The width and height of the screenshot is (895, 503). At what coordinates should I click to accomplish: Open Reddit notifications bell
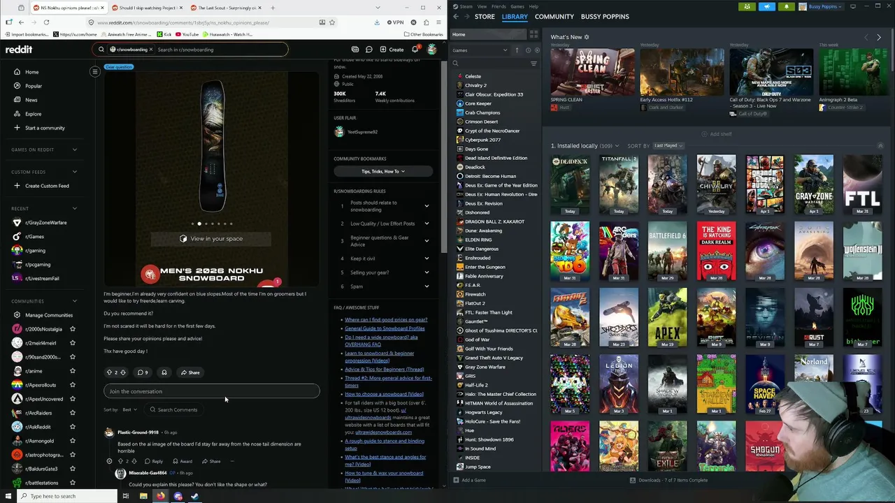pyautogui.click(x=415, y=50)
